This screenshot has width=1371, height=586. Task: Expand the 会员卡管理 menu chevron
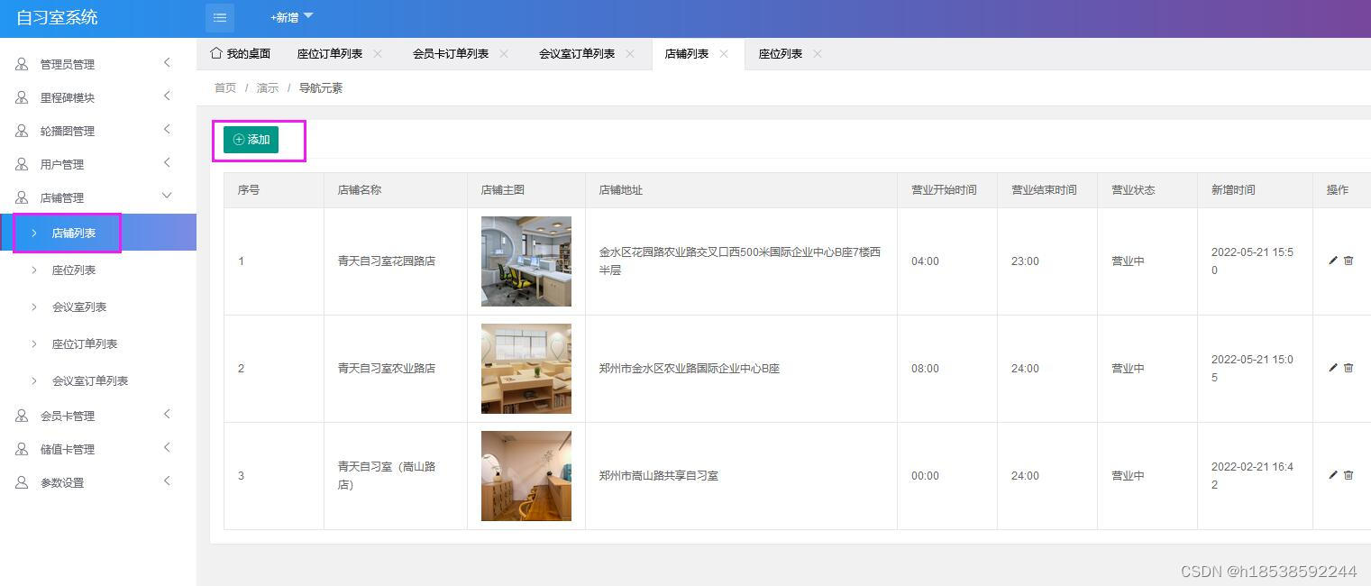167,414
